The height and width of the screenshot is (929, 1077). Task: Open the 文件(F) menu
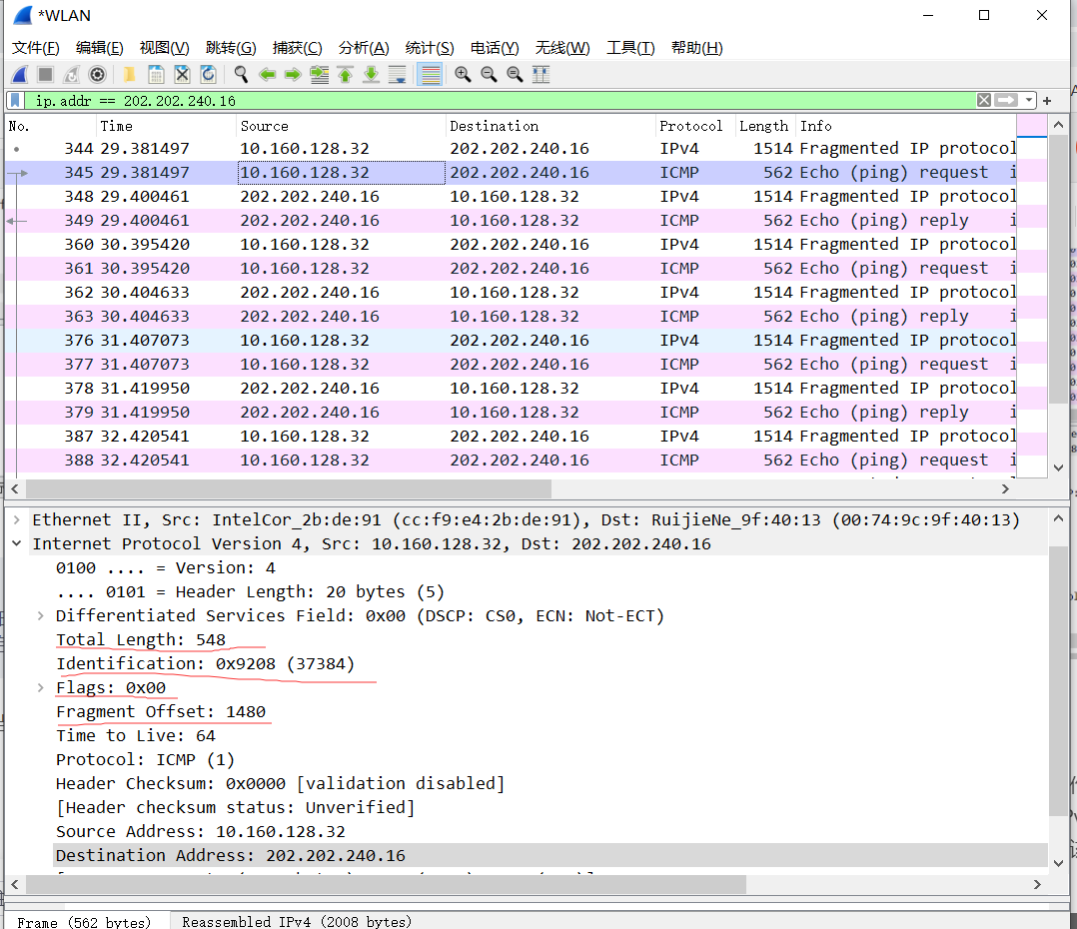pos(36,48)
